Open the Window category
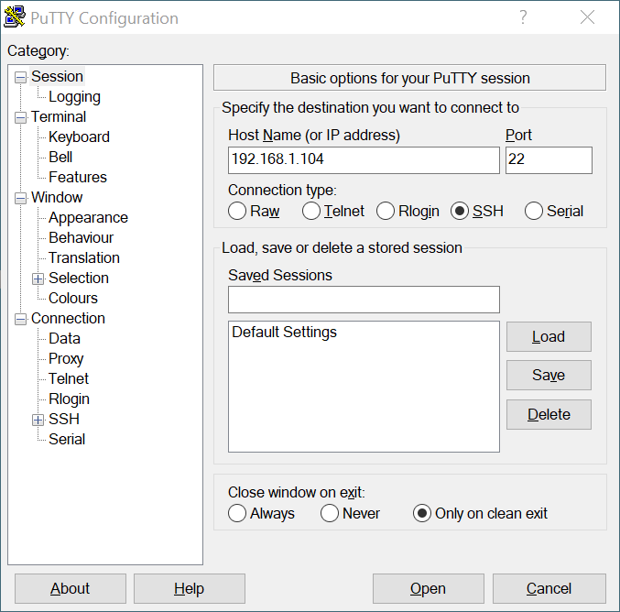This screenshot has width=620, height=612. [57, 197]
